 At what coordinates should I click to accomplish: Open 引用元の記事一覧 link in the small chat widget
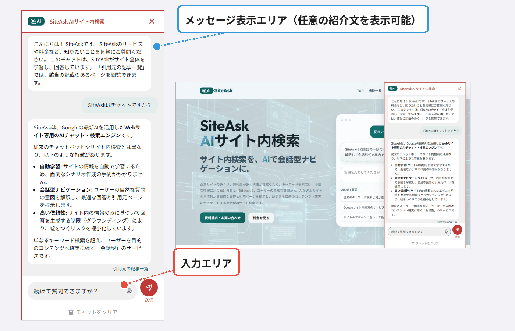447,222
